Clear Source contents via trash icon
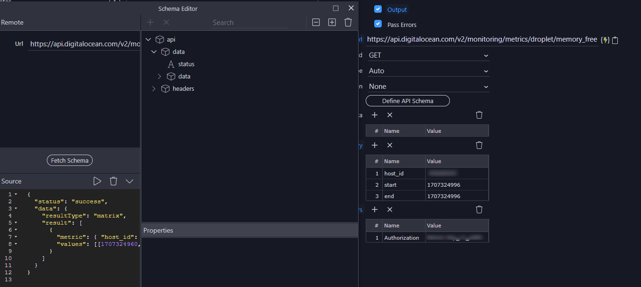Image resolution: width=641 pixels, height=287 pixels. (x=114, y=181)
